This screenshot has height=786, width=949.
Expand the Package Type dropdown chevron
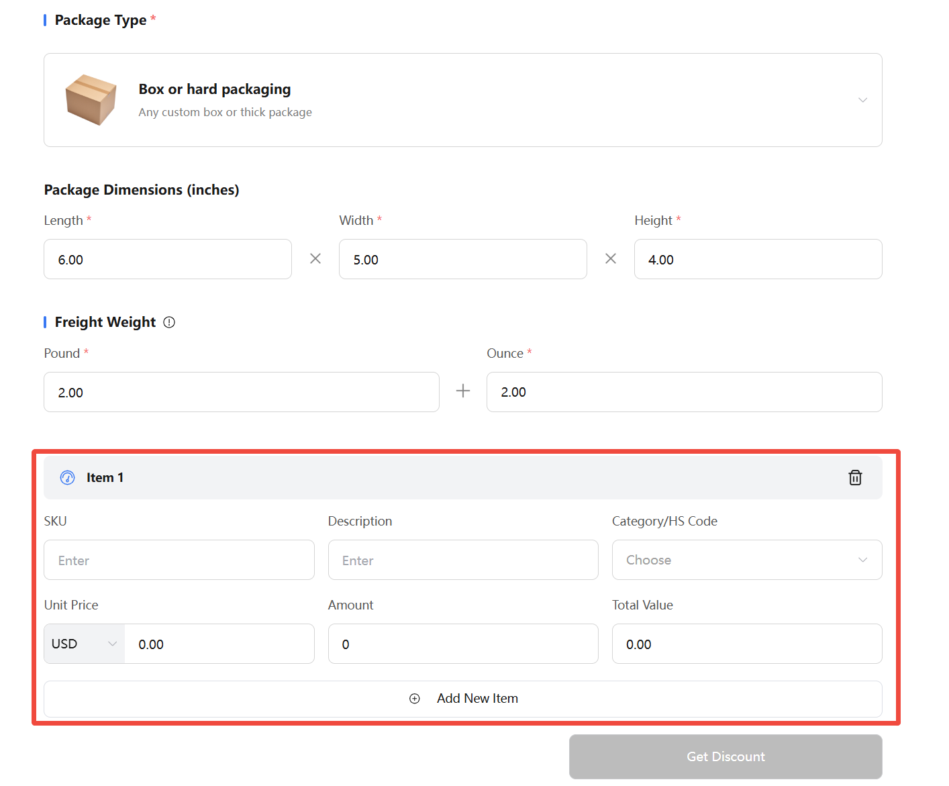click(x=862, y=100)
